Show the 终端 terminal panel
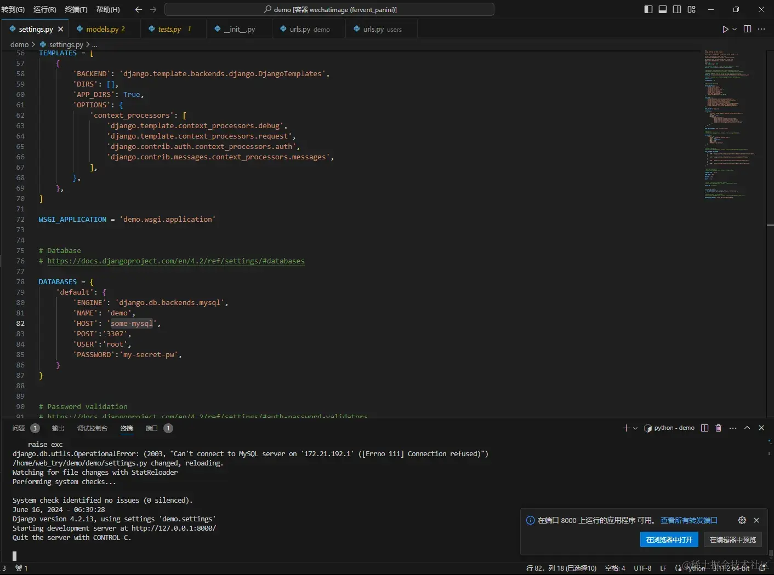 pos(127,428)
